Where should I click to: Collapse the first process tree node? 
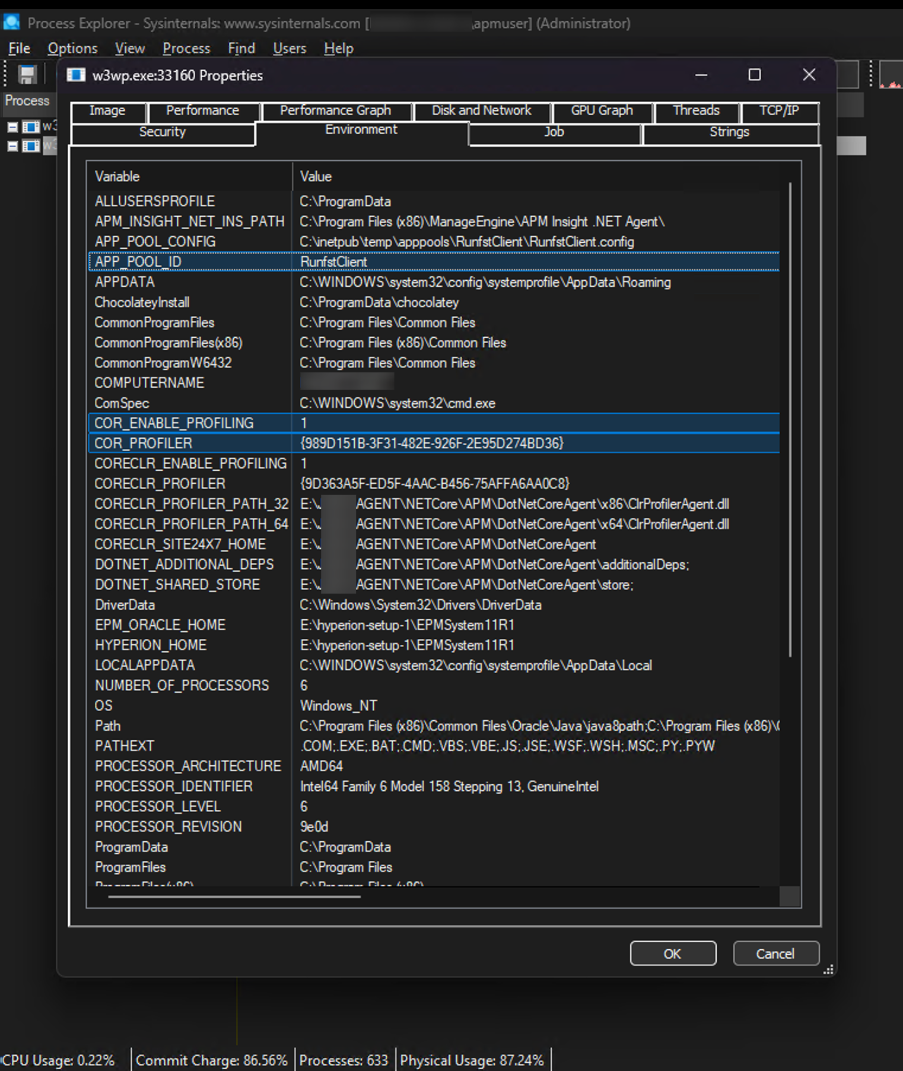(12, 126)
